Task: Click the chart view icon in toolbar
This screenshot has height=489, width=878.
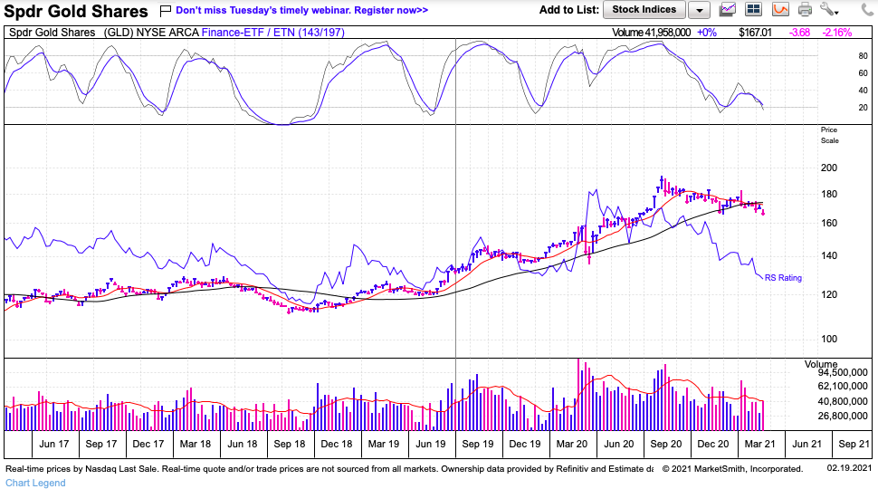Action: [728, 10]
